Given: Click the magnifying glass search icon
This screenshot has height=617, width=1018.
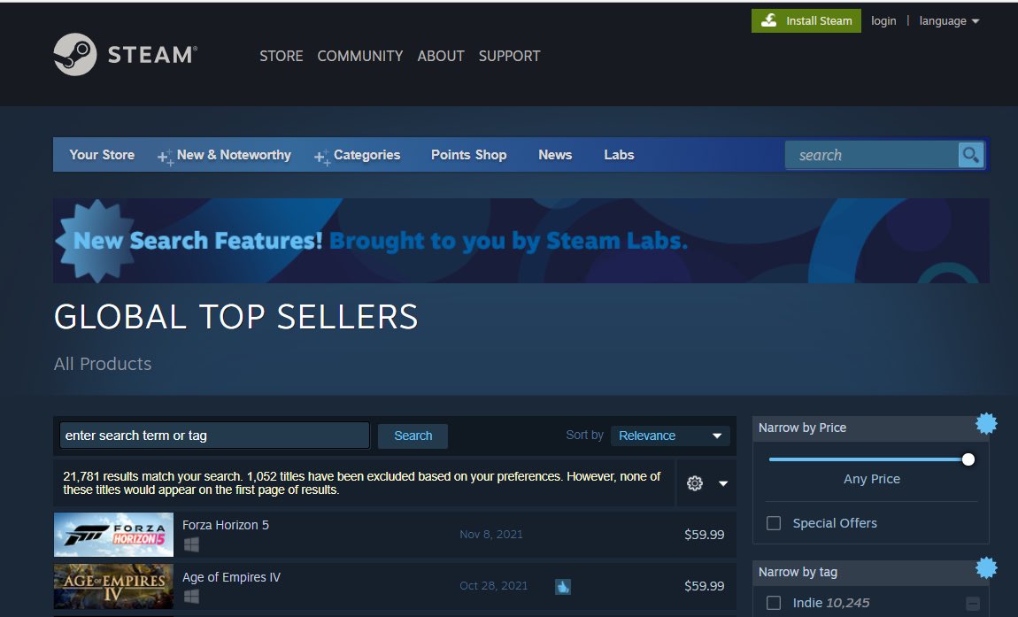Looking at the screenshot, I should point(970,155).
